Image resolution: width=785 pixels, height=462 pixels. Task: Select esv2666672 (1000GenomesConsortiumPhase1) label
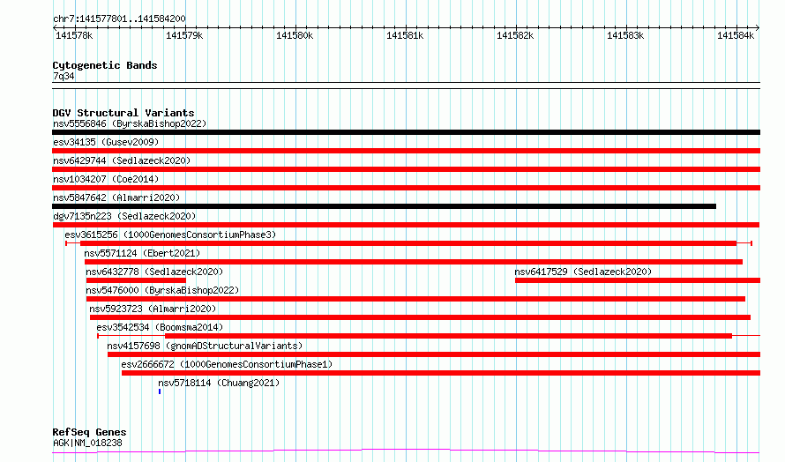point(227,364)
